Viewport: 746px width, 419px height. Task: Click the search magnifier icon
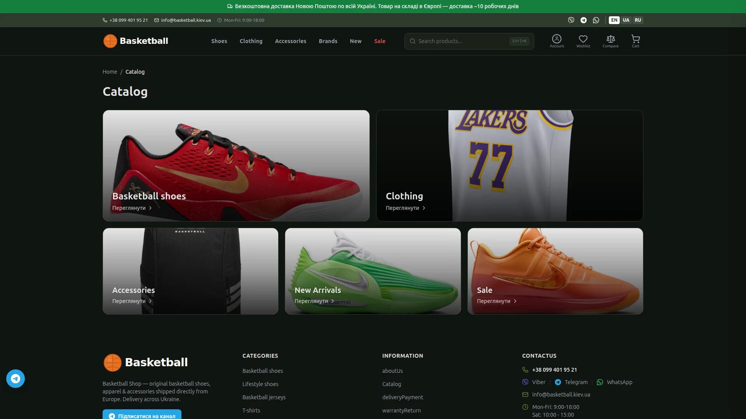coord(413,41)
